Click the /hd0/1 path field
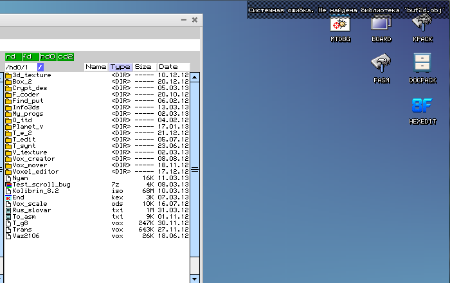Screen dimensions: 450x283 pos(19,67)
